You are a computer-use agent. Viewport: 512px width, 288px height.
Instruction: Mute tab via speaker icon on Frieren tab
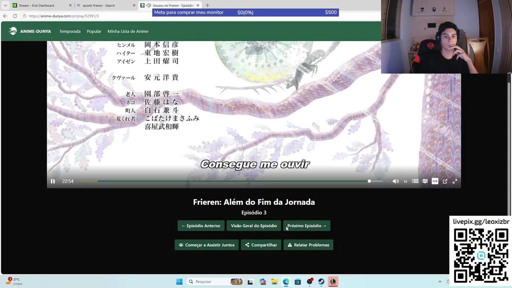coord(148,6)
